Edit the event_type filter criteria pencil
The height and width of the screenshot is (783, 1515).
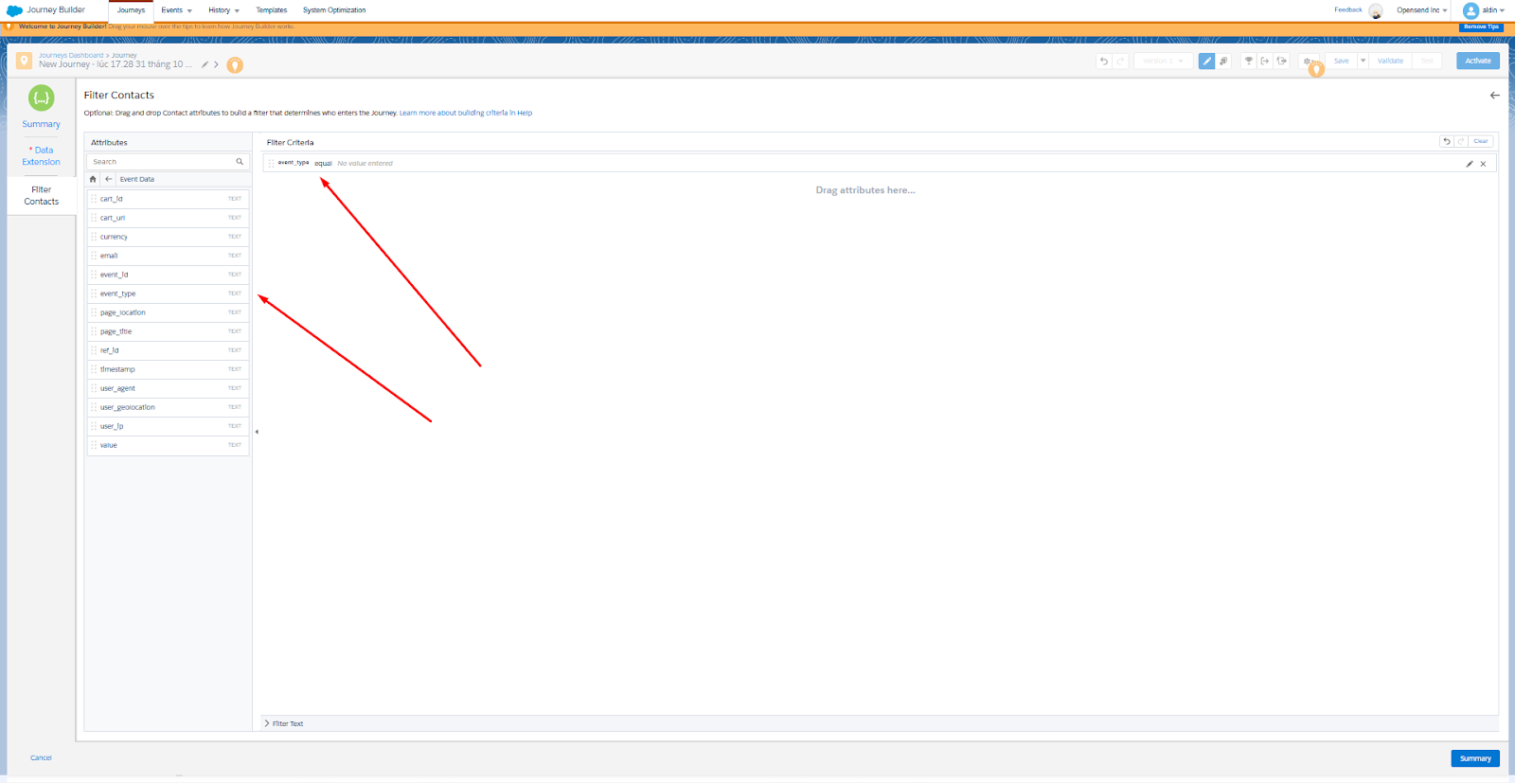(1470, 164)
